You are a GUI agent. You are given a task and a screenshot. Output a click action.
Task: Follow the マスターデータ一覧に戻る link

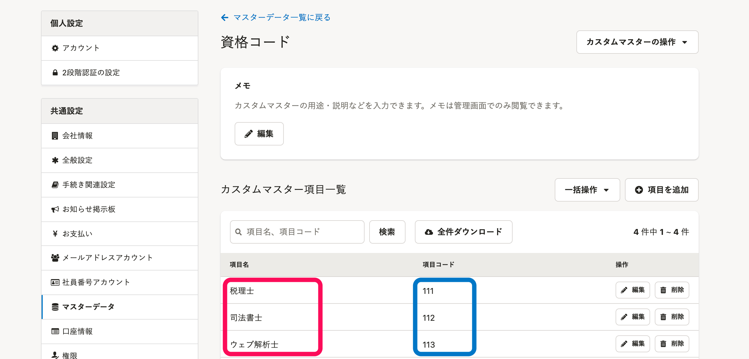[282, 18]
